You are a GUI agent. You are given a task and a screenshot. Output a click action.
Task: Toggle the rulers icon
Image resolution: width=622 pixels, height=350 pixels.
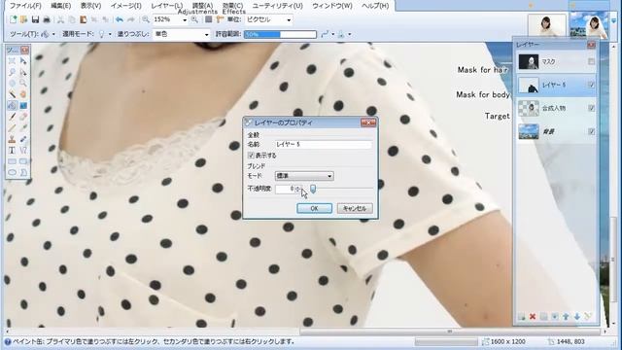(x=220, y=19)
